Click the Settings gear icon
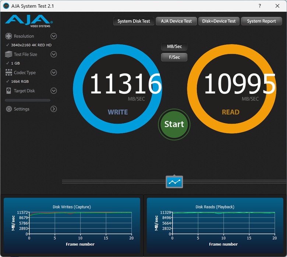The image size is (287, 257). pos(8,109)
